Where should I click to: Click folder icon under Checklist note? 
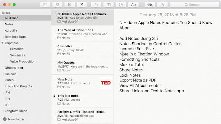[59, 54]
